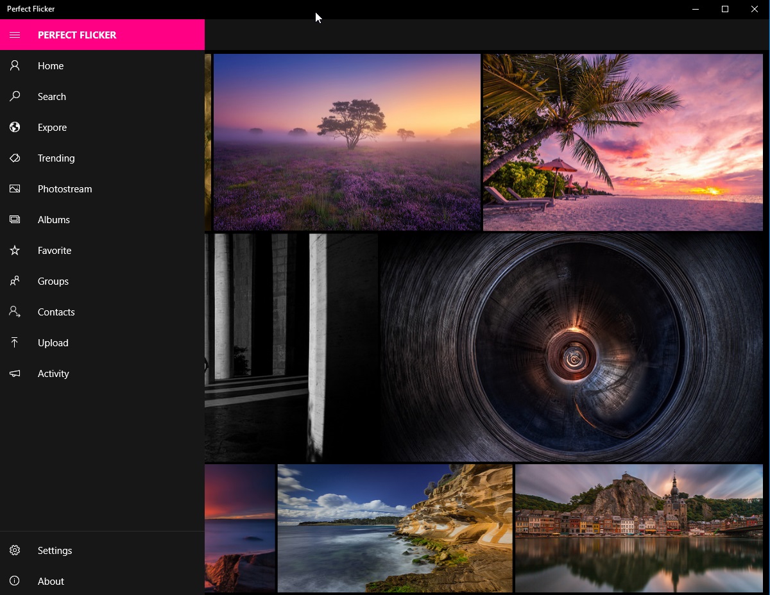Collapse the hamburger navigation menu
The image size is (770, 595).
[15, 35]
